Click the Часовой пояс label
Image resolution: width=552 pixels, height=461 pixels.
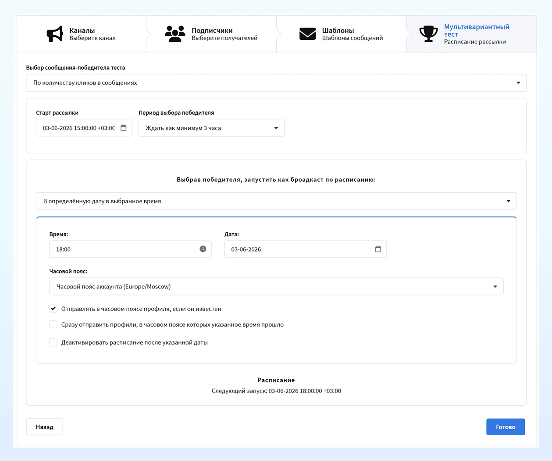68,271
